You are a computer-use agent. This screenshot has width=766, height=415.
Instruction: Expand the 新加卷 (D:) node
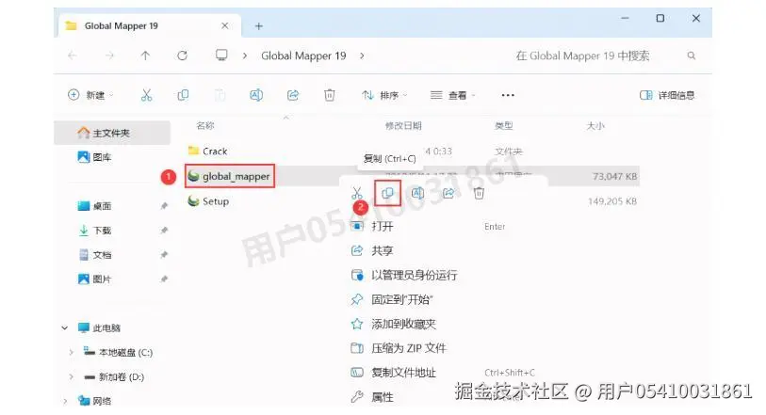(72, 376)
